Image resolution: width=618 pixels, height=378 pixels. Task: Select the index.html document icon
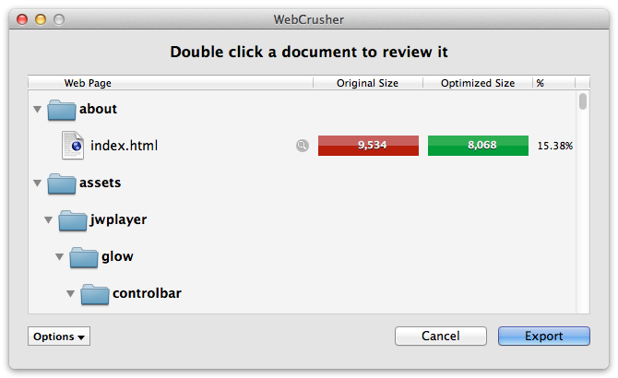(73, 146)
